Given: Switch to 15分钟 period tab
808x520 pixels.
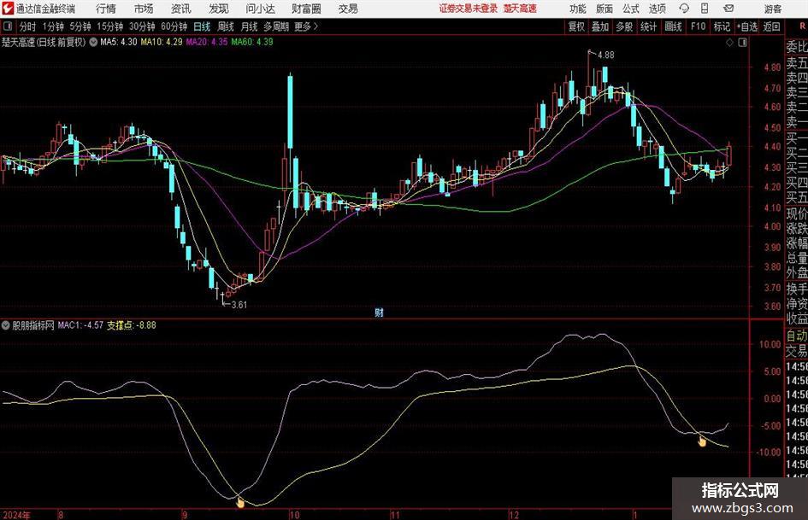Looking at the screenshot, I should pyautogui.click(x=109, y=26).
